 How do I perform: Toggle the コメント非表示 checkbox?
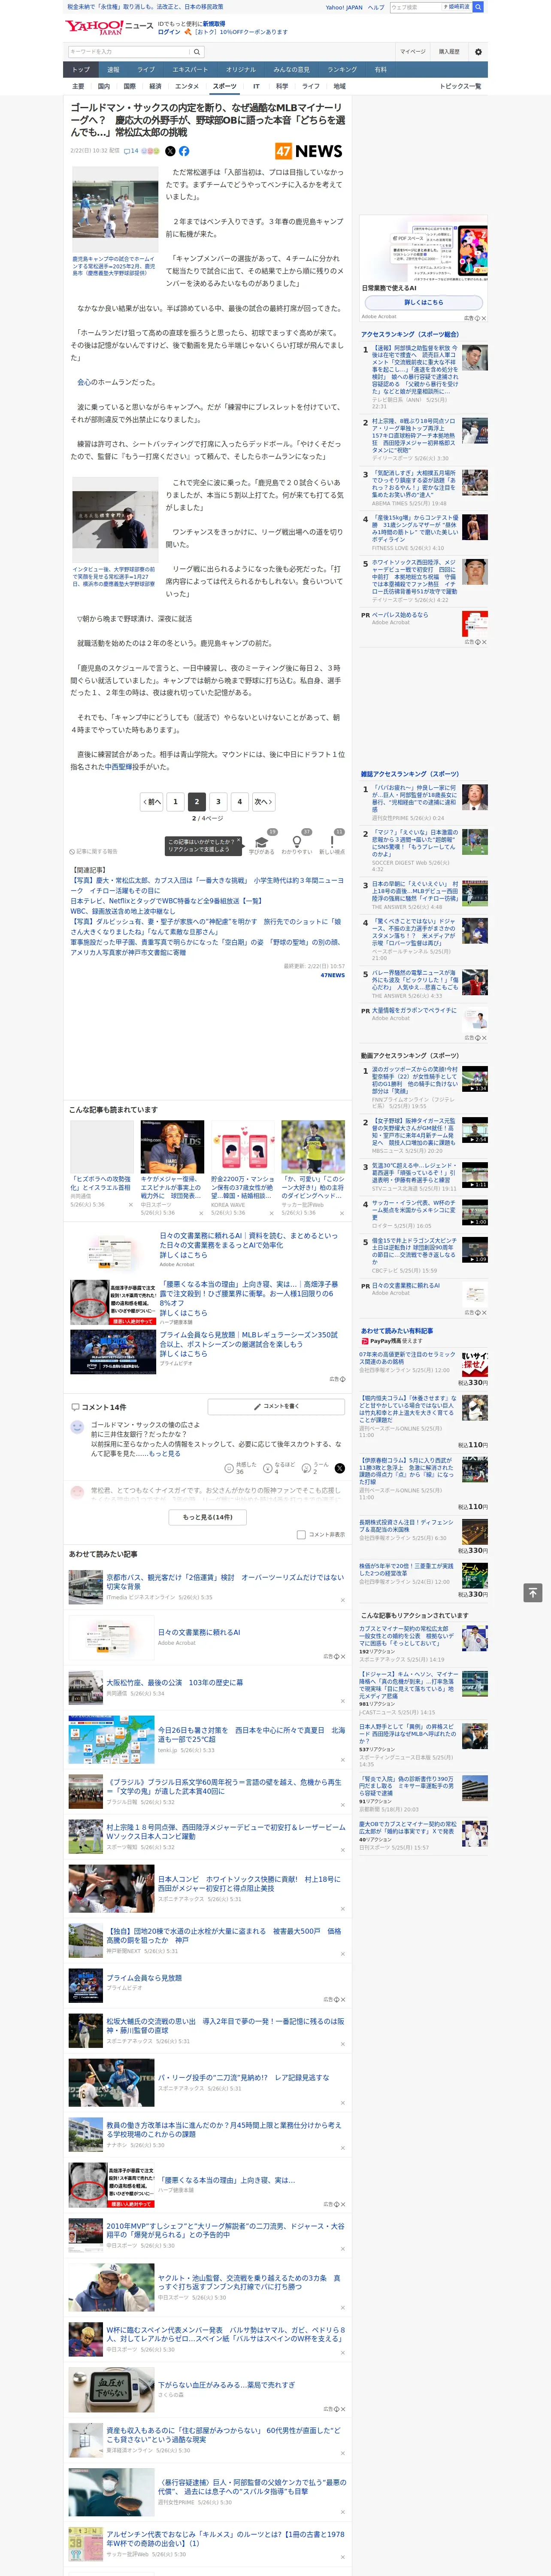pyautogui.click(x=301, y=1534)
